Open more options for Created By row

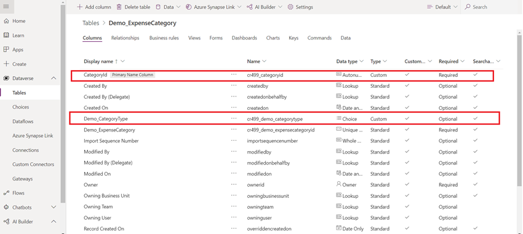click(x=234, y=85)
